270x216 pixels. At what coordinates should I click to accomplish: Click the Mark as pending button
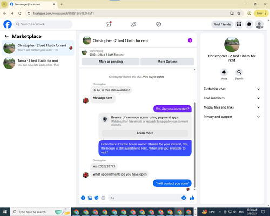pos(111,62)
